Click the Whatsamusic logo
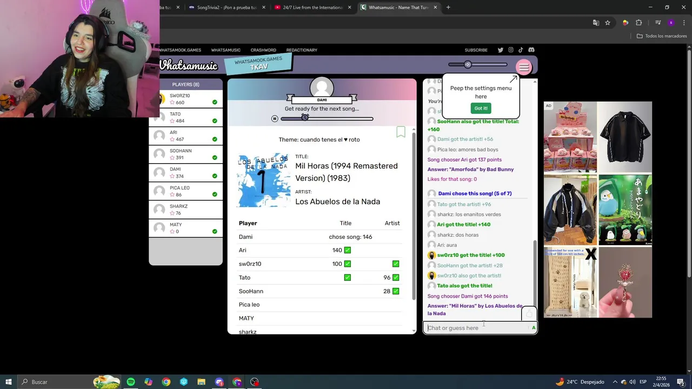The image size is (692, 389). click(x=188, y=66)
